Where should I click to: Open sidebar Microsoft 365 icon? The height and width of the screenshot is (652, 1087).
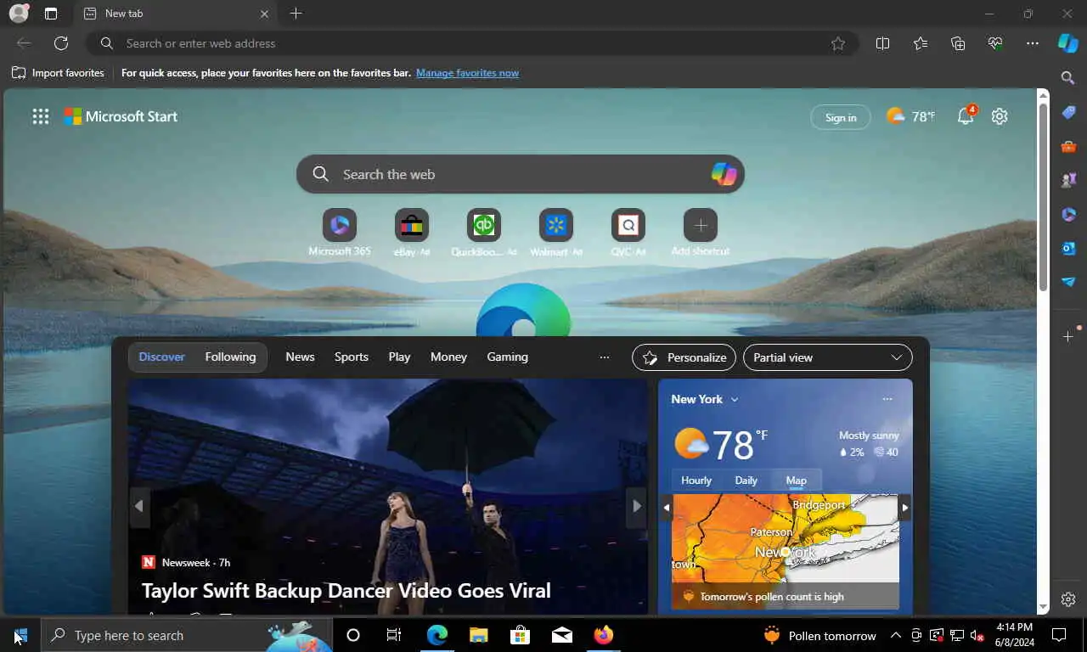pos(1068,214)
